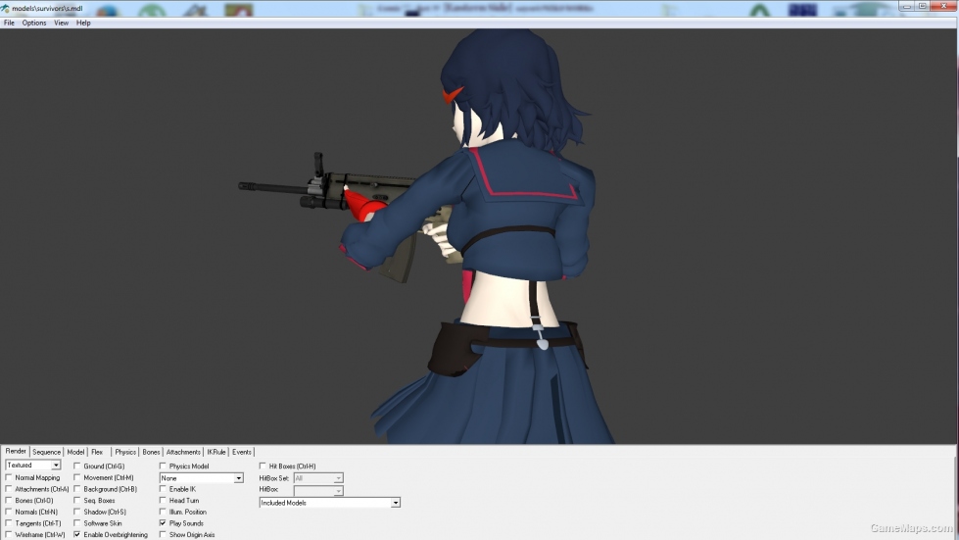Toggle Shadow (Ctrl-S) checkbox
Screen dimensions: 959x540
77,512
